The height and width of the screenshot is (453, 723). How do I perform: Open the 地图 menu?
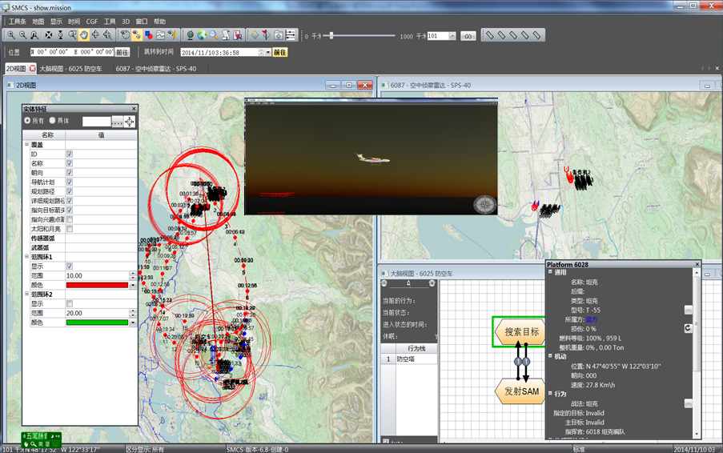[x=38, y=22]
